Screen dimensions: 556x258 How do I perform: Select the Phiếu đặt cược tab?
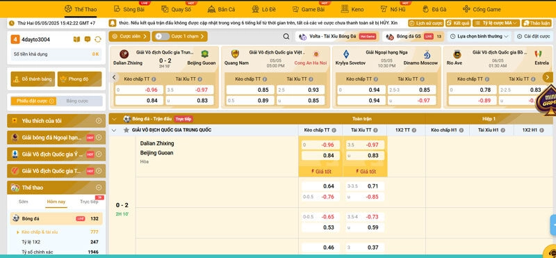coord(33,101)
